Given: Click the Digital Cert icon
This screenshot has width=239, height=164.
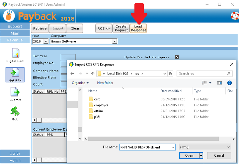Looking at the screenshot, I should click(15, 54).
